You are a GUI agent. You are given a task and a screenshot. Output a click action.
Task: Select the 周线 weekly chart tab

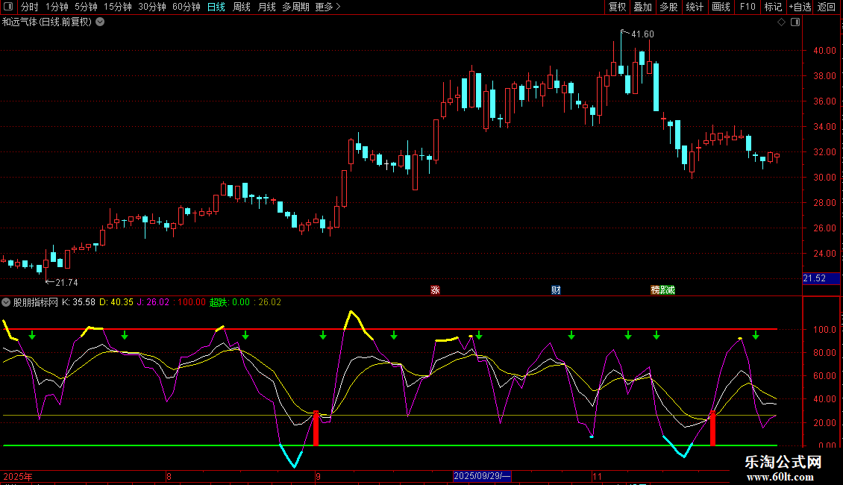coord(241,7)
